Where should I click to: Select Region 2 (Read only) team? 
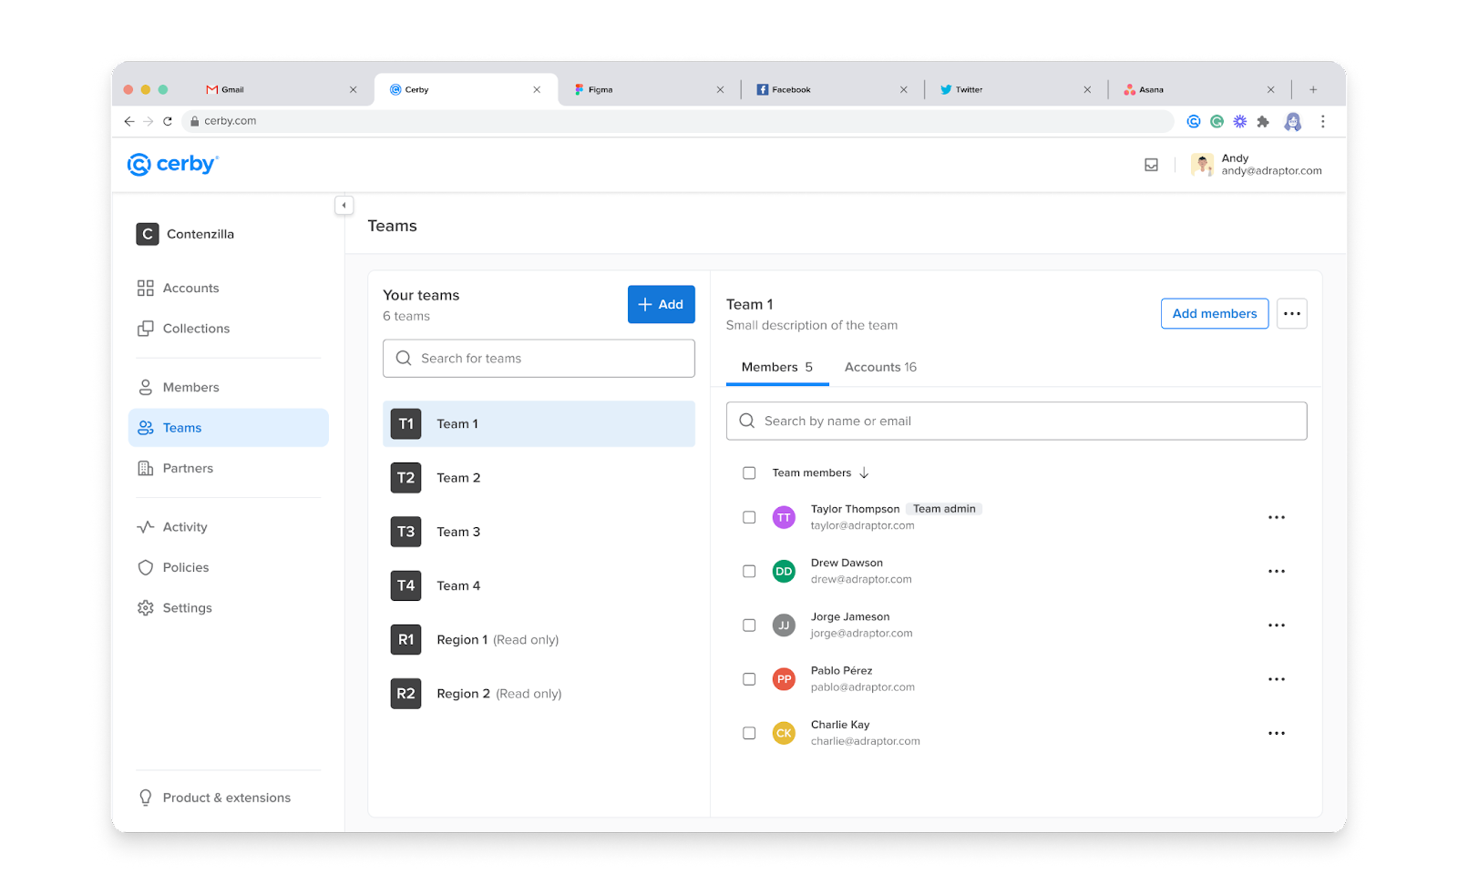point(539,694)
